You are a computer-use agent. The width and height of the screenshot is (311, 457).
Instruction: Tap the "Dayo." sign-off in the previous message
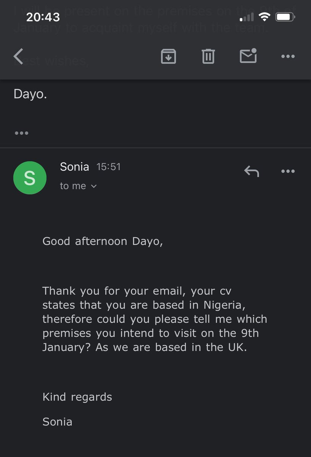(x=30, y=94)
